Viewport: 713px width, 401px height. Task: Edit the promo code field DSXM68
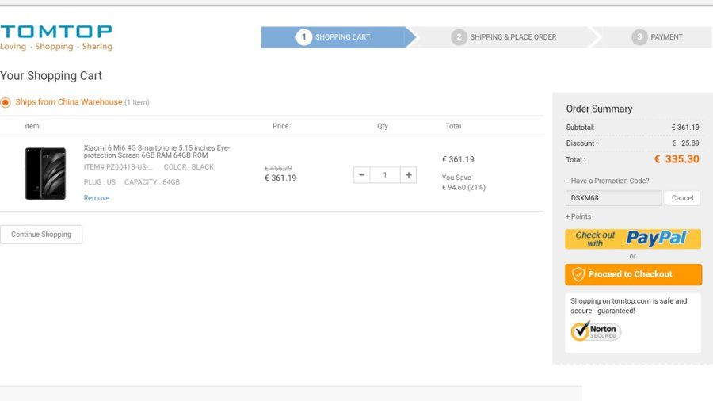click(x=613, y=198)
